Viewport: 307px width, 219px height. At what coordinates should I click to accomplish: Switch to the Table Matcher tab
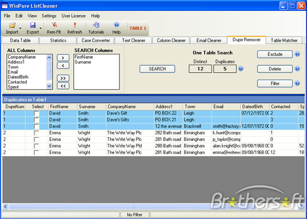[x=284, y=41]
